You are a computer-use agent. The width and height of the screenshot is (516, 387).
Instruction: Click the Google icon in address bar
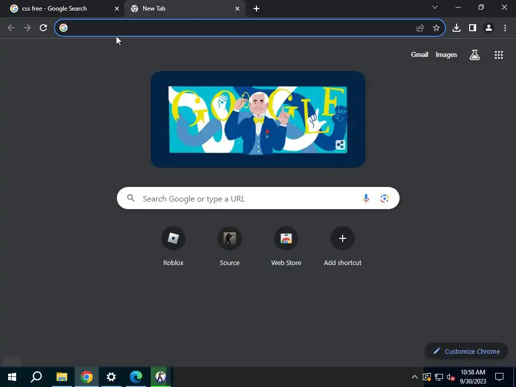pyautogui.click(x=63, y=28)
